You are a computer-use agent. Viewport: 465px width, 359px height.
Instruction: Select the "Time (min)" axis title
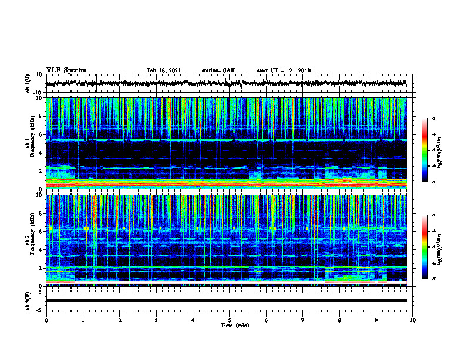pos(235,326)
